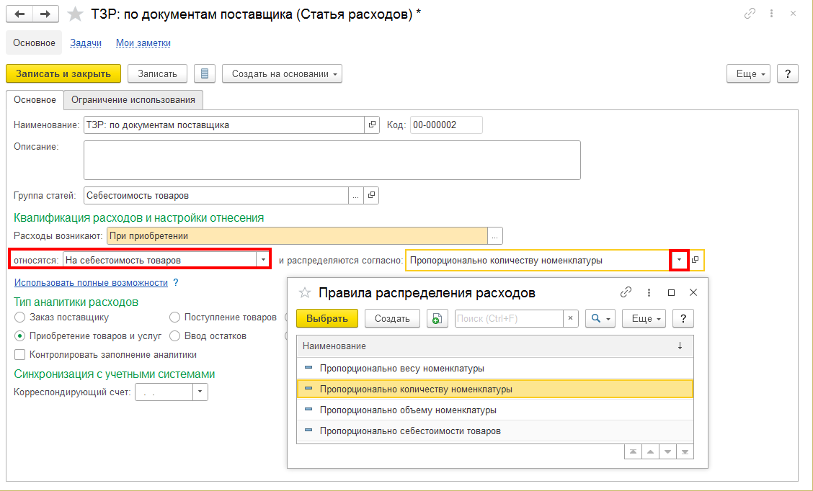
Task: Open Создать на основании dropdown
Action: [x=282, y=73]
